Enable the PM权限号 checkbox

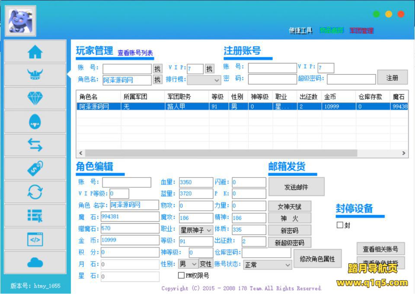coord(181,275)
